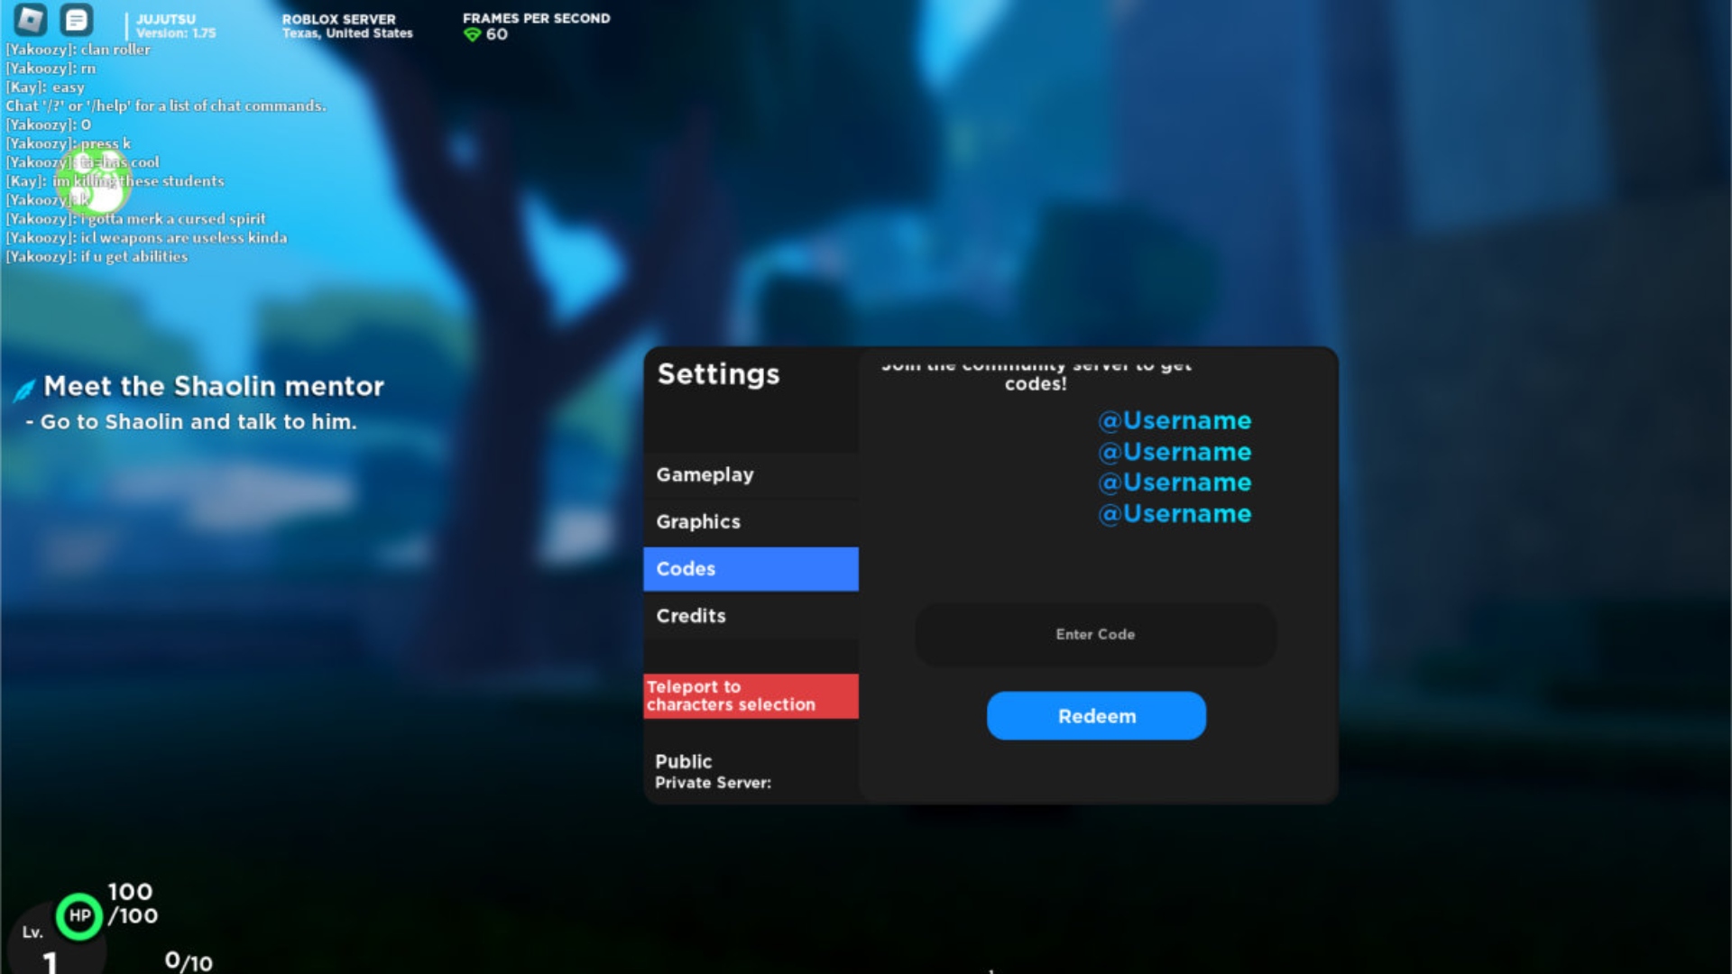The image size is (1732, 974).
Task: Click chat message 'press k'
Action: coord(69,143)
